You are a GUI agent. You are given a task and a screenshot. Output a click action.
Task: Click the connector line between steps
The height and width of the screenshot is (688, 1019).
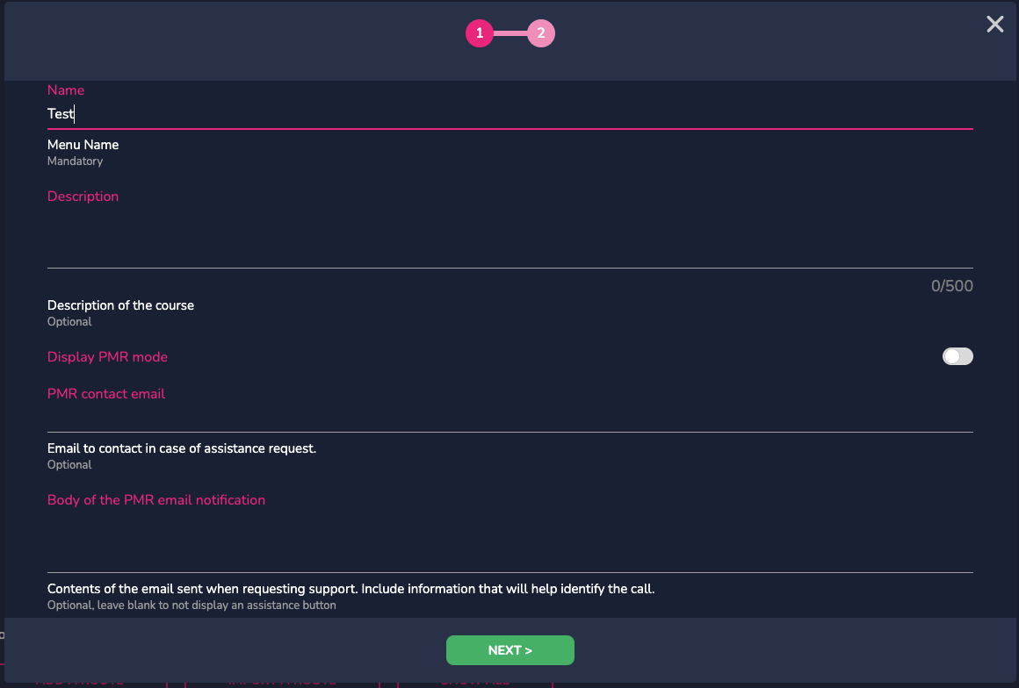(510, 34)
